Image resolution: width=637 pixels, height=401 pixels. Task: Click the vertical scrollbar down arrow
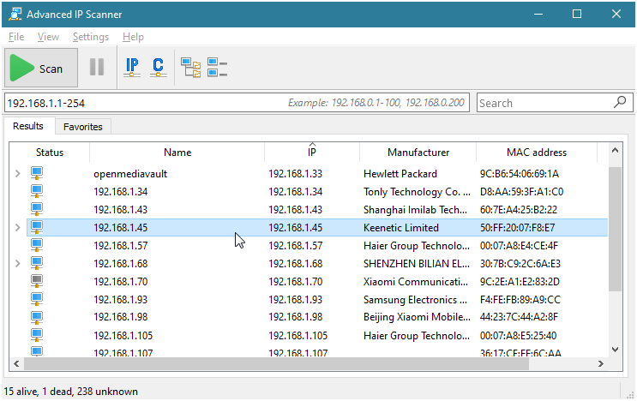tap(614, 349)
